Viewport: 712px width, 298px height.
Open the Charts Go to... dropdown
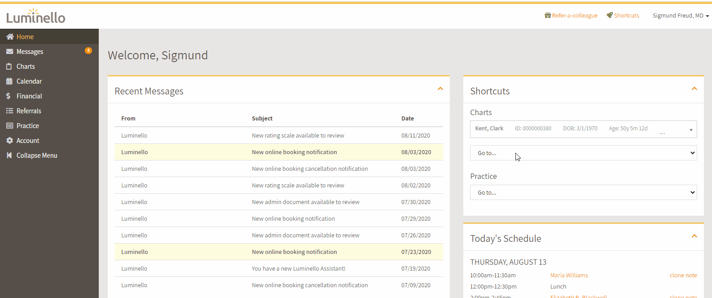pos(584,153)
